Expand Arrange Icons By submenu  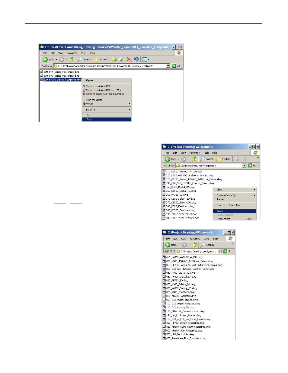click(235, 195)
